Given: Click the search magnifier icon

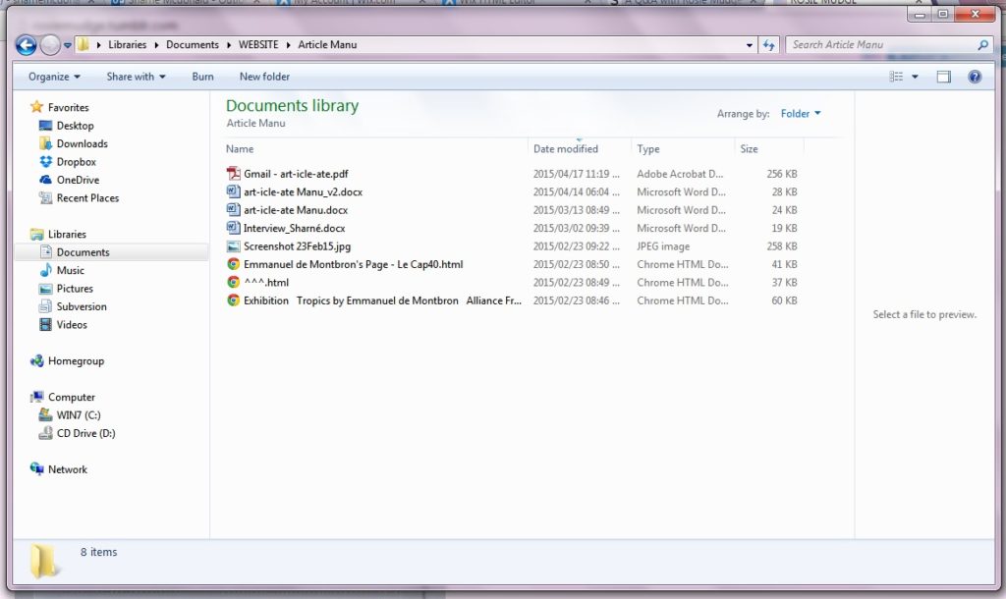Looking at the screenshot, I should click(982, 45).
